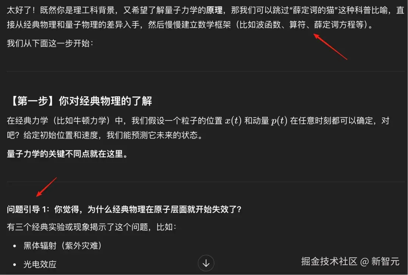Image resolution: width=408 pixels, height=275 pixels.
Task: Click the bullet dot before 光电效应
Action: pos(15,264)
